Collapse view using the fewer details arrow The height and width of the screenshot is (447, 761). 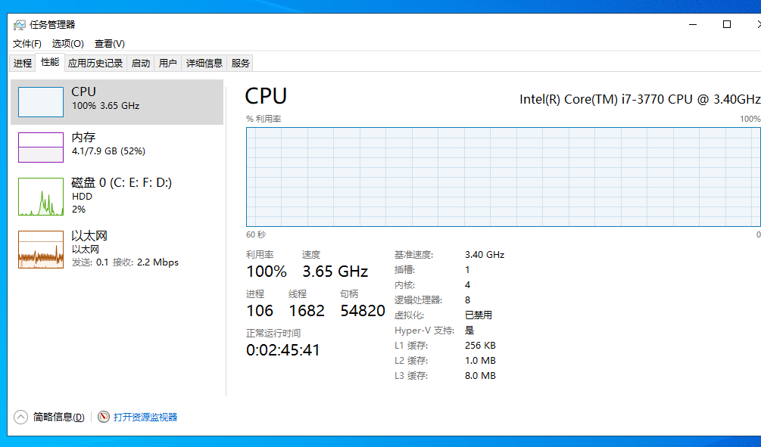point(21,417)
